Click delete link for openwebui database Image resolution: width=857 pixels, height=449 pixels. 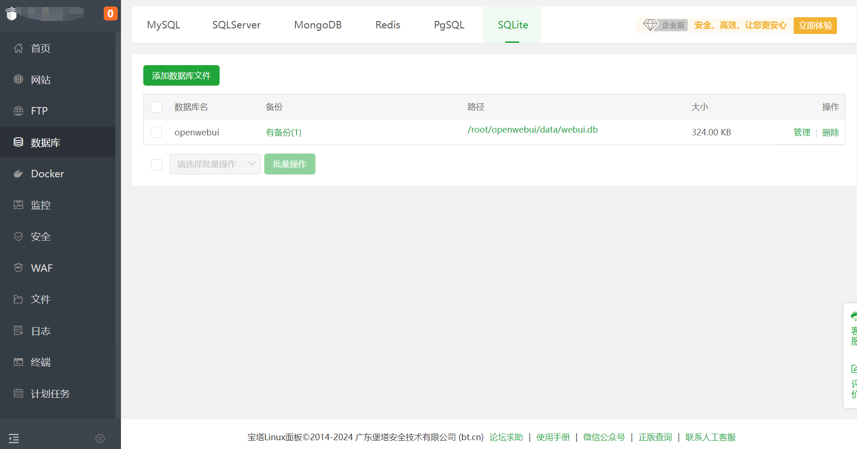click(830, 133)
